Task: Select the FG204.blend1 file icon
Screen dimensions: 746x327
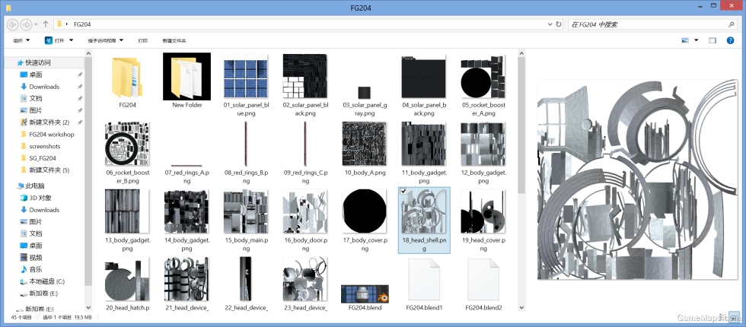Action: coord(425,280)
